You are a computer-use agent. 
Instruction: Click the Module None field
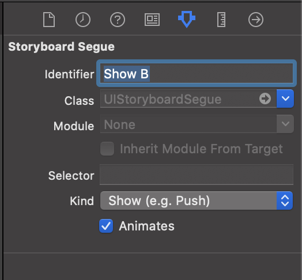point(188,124)
